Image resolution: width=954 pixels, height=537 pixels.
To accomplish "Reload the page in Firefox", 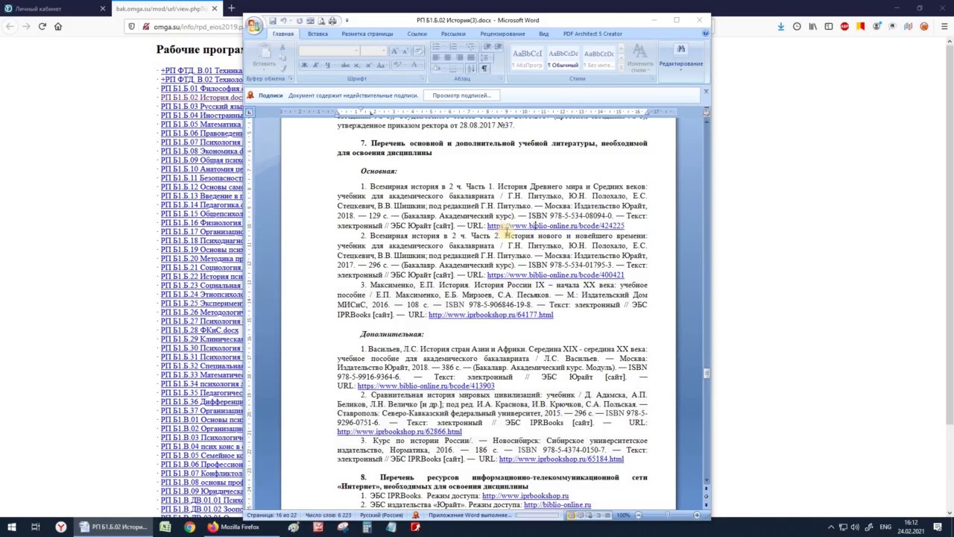I will [x=42, y=26].
